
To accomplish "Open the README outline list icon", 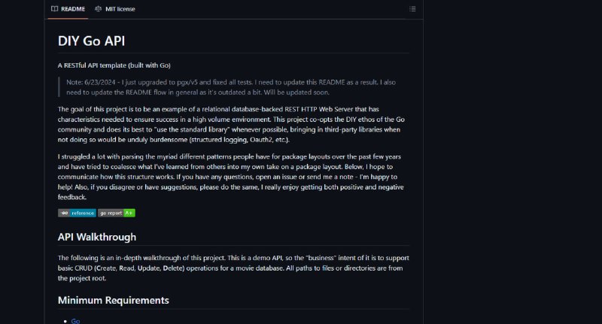I will [412, 9].
